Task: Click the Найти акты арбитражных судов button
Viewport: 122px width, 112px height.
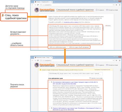Action: 57,47
